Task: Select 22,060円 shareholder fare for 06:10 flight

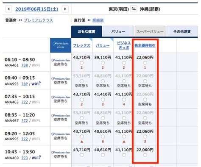Action: 145,63
